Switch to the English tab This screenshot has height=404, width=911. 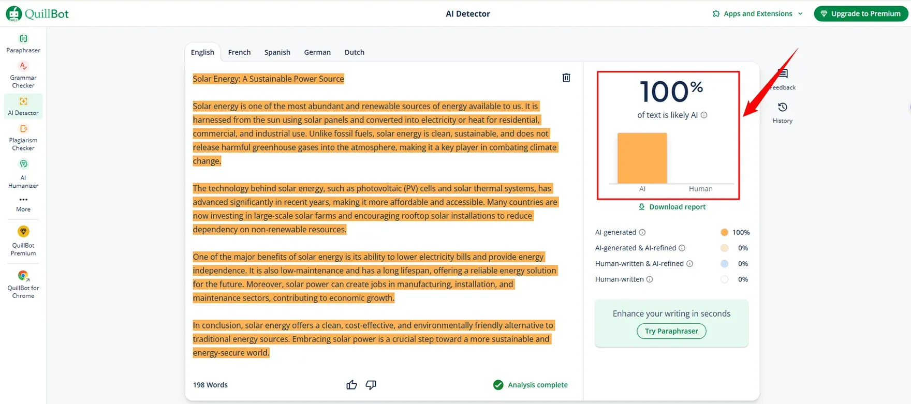[x=202, y=52]
